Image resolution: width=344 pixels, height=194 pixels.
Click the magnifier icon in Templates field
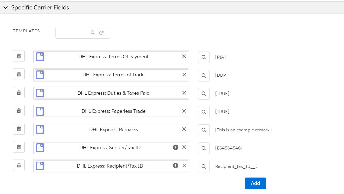pos(93,33)
